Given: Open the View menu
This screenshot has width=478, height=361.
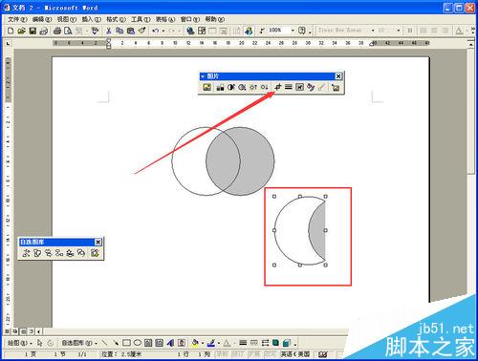Looking at the screenshot, I should (x=67, y=19).
